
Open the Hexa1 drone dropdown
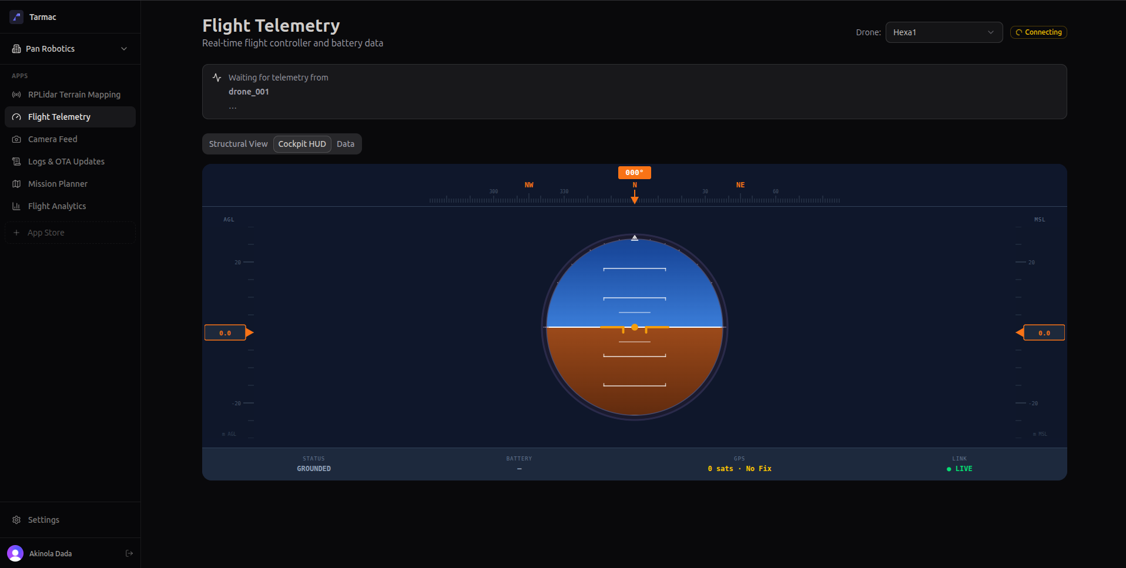coord(944,32)
